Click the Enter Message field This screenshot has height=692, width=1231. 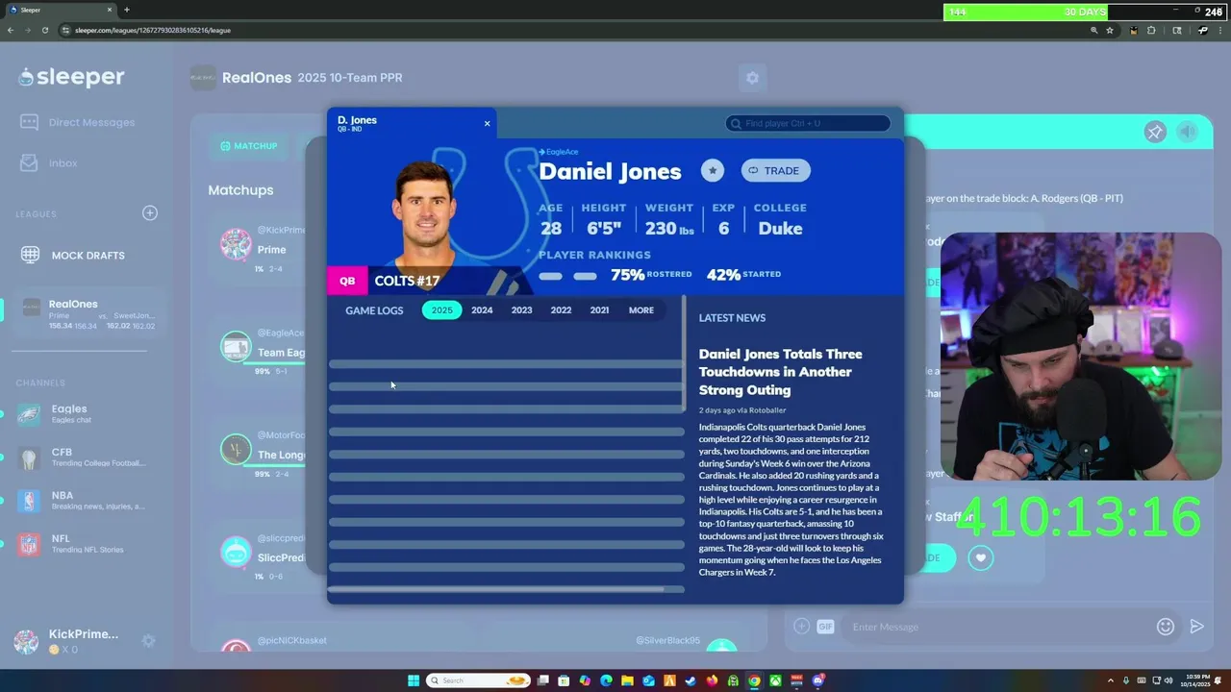998,627
